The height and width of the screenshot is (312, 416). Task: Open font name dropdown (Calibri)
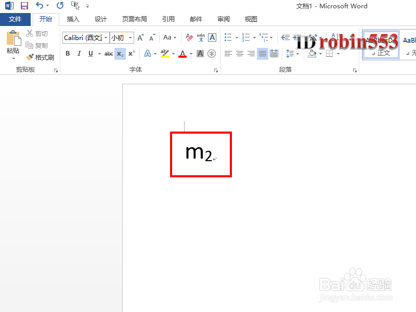[x=106, y=37]
